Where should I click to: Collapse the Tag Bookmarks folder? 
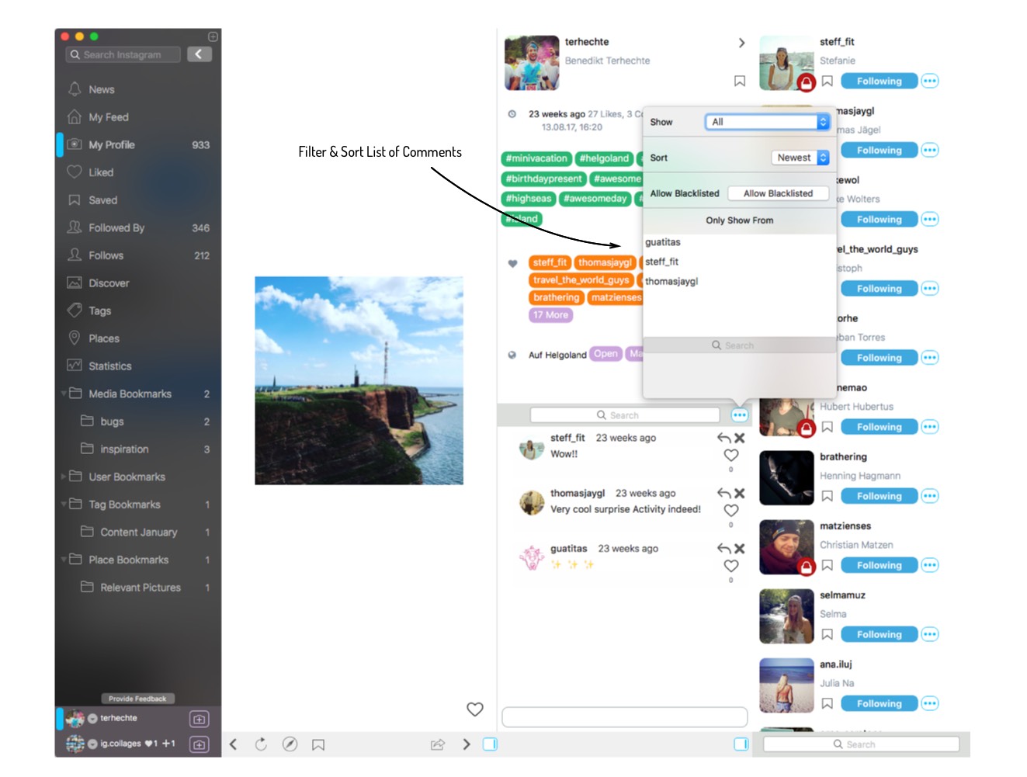64,505
